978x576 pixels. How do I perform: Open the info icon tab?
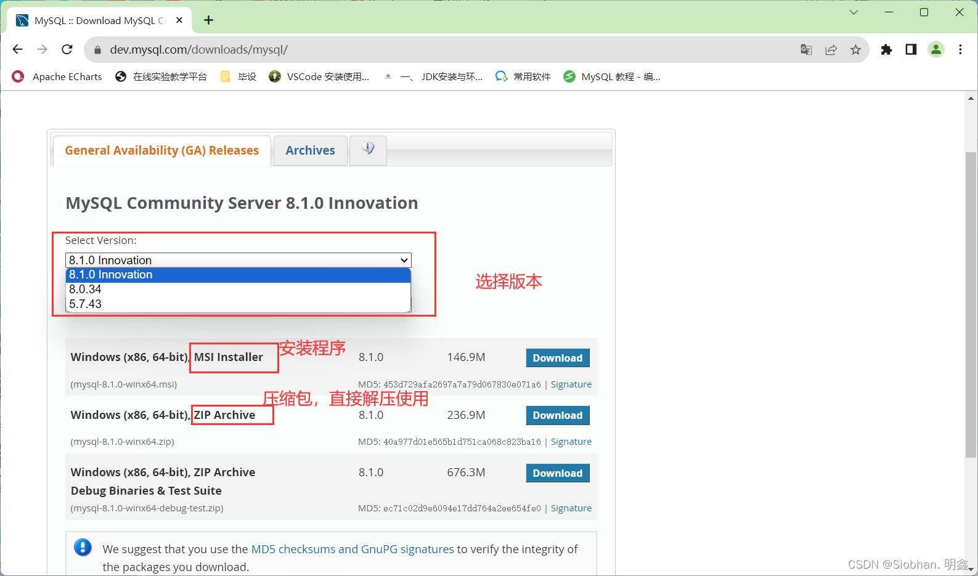coord(368,149)
